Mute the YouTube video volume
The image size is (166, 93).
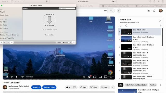point(23,77)
